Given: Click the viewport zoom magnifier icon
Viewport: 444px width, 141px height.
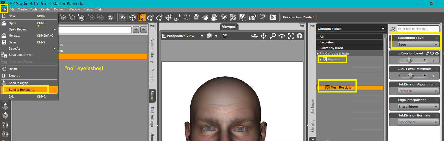Looking at the screenshot, I should click(273, 36).
